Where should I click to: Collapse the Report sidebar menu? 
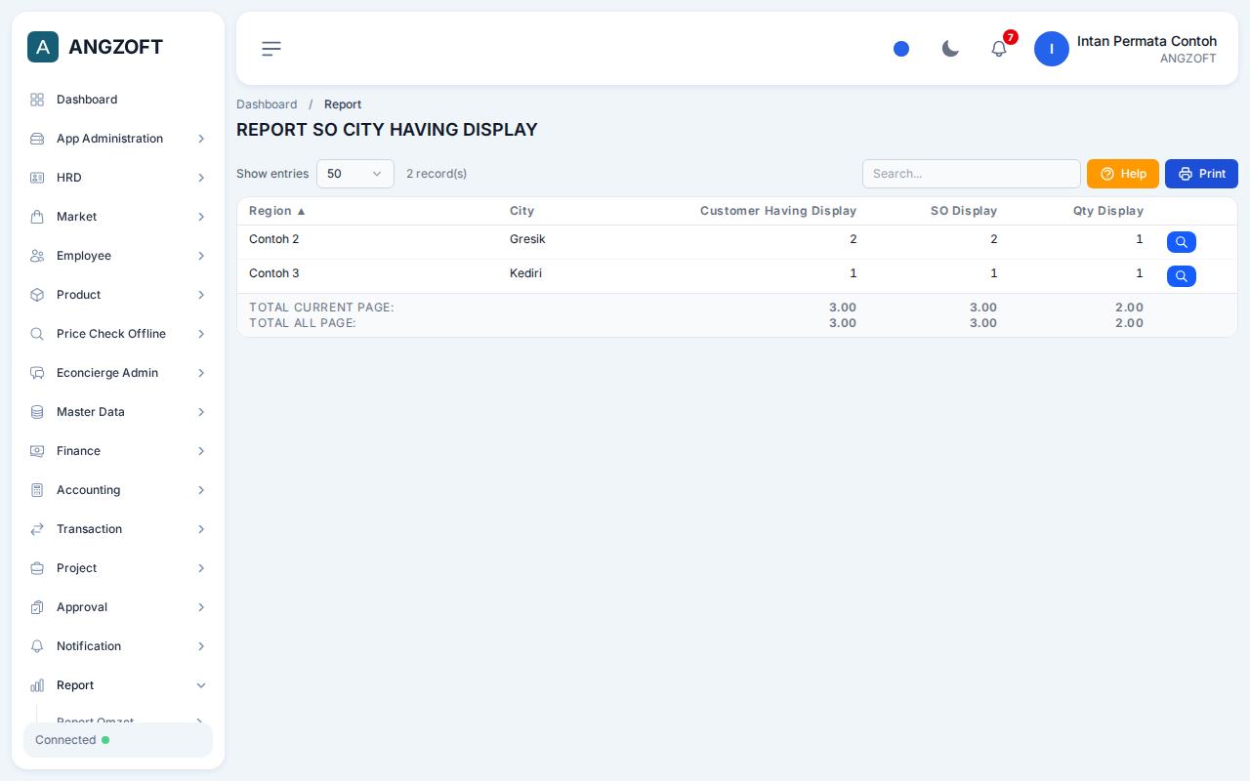[118, 685]
